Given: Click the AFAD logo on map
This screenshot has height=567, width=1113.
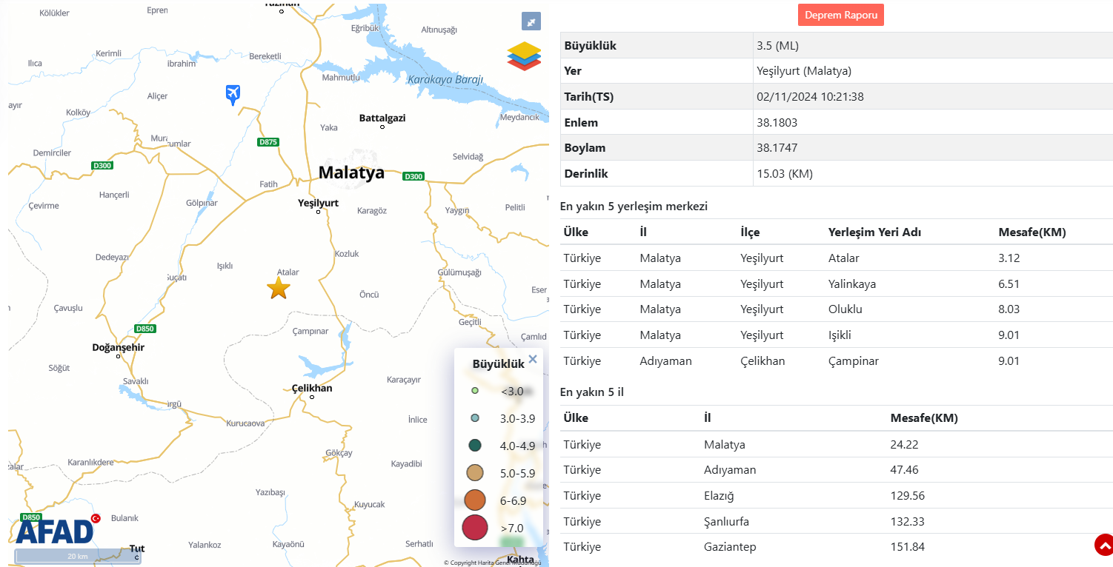Looking at the screenshot, I should coord(56,530).
